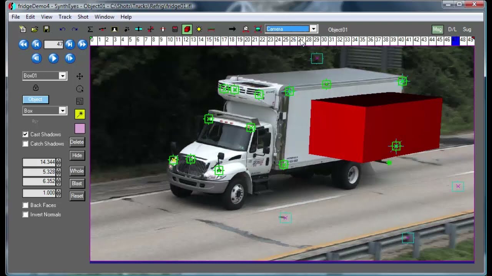Toggle the D/L button

point(452,30)
